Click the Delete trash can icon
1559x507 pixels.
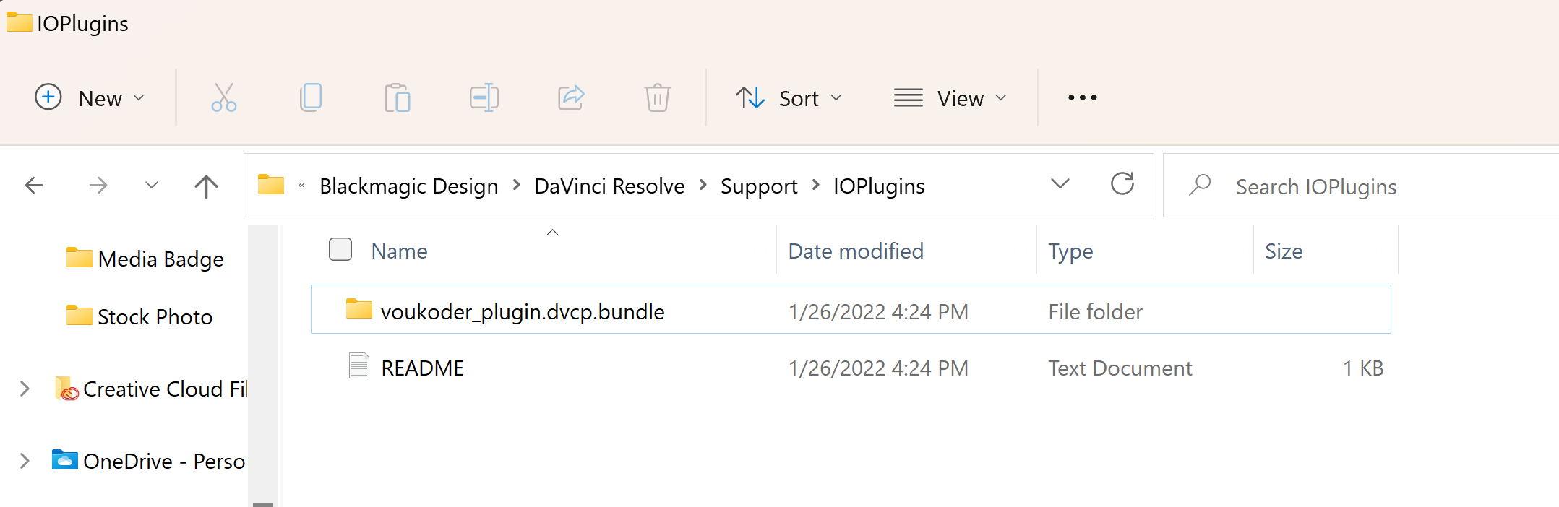pos(658,97)
